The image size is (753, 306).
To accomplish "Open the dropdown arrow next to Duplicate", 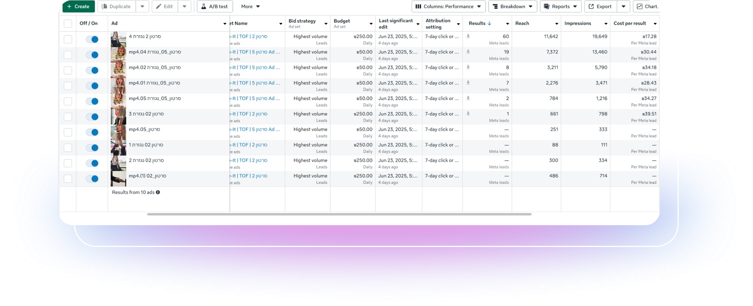I will (142, 6).
